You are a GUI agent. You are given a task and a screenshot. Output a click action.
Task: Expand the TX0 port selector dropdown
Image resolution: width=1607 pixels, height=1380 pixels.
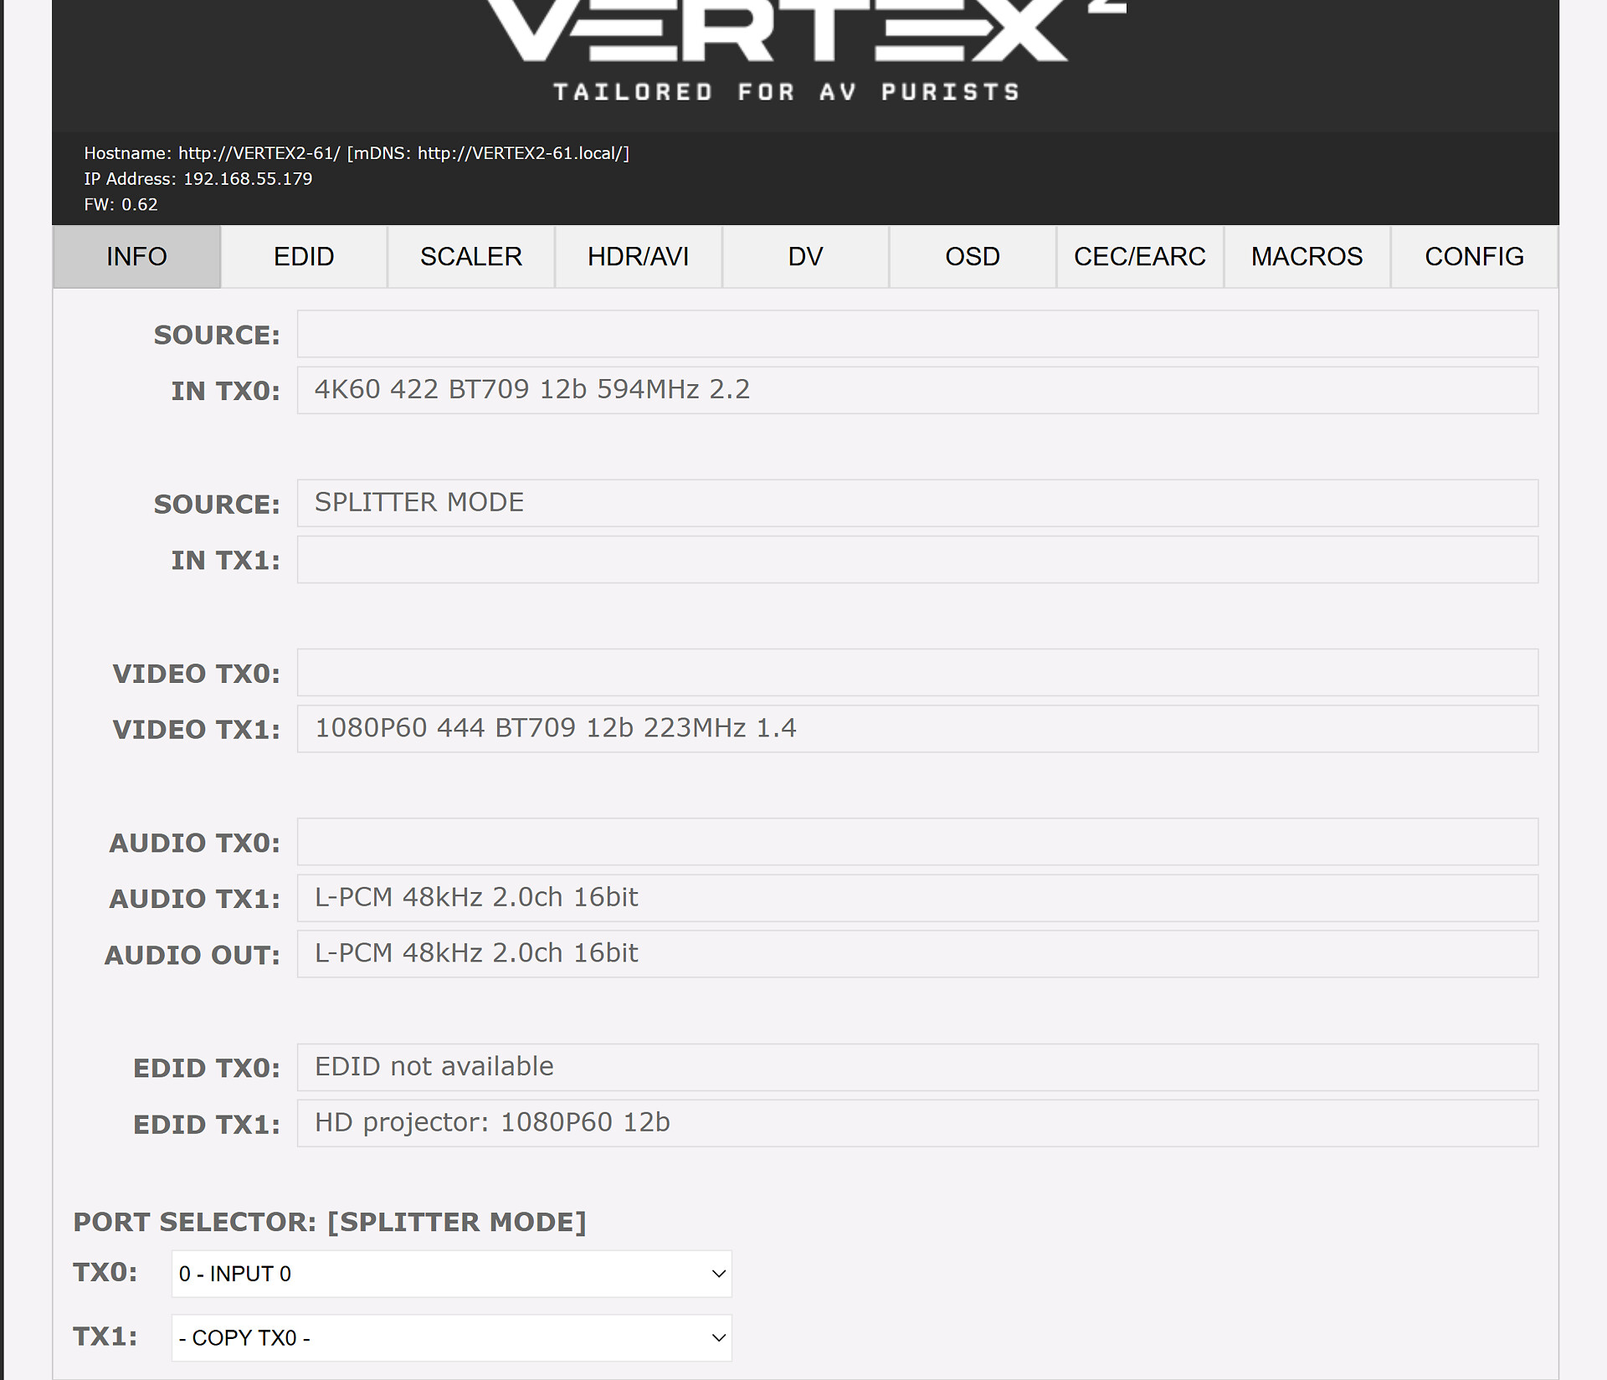[x=451, y=1274]
